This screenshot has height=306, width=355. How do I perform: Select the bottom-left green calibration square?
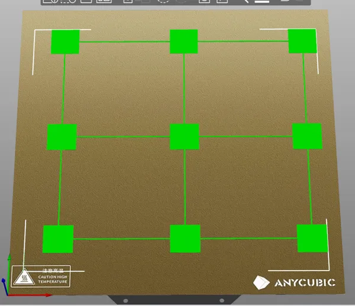point(58,239)
